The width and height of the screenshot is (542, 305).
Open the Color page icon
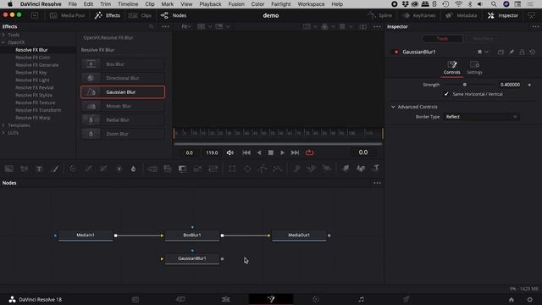(x=316, y=299)
